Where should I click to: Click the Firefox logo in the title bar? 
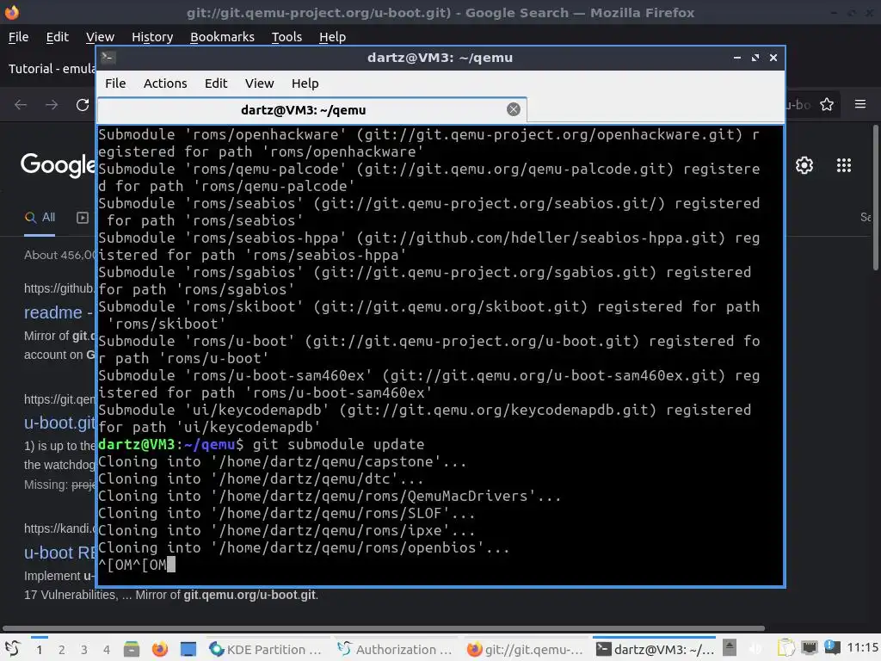click(x=11, y=12)
